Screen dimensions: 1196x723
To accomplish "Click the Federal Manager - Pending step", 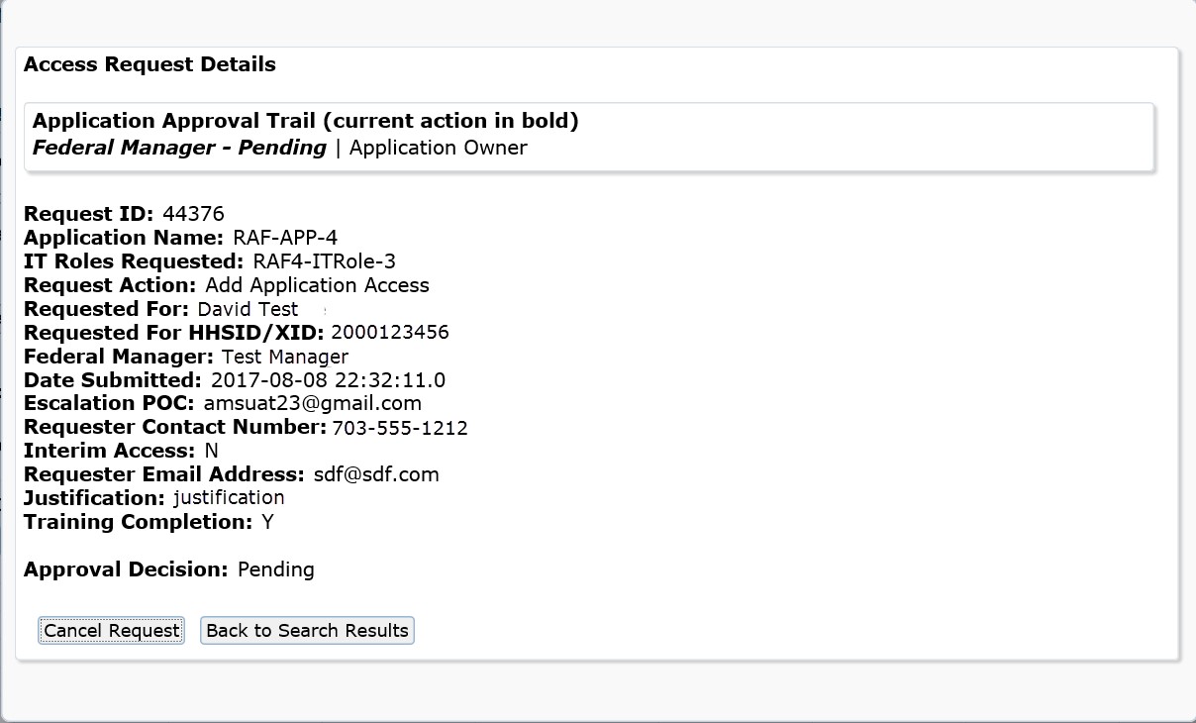I will coord(179,148).
